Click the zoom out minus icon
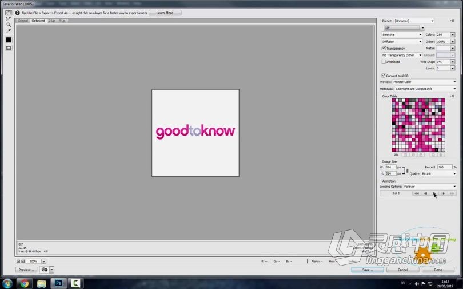The image size is (463, 289). [18, 262]
